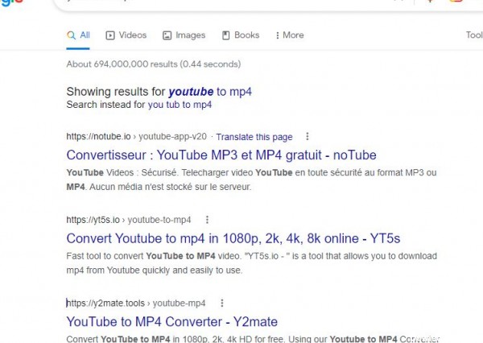Screen dimensions: 483x343
Task: Switch to the Videos tab label
Action: (x=133, y=35)
